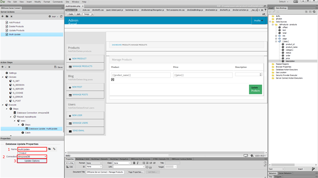
Task: Click the {{price}} input field
Action: [x=203, y=75]
